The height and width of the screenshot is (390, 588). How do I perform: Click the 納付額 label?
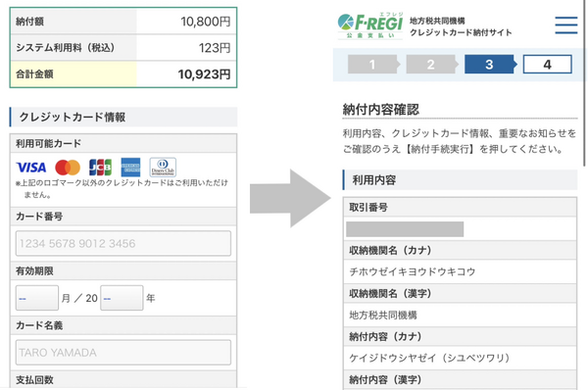coord(29,22)
